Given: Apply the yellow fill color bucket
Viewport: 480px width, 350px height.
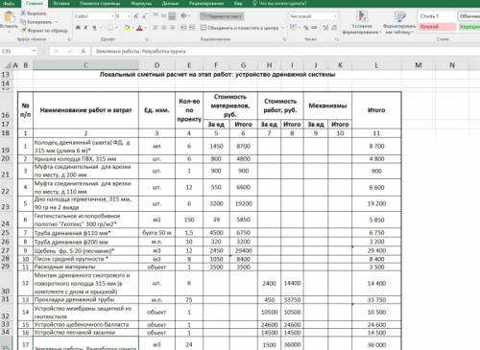Looking at the screenshot, I should (127, 28).
